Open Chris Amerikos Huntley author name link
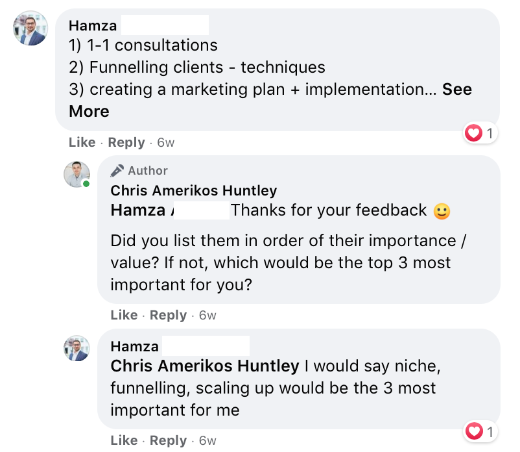This screenshot has width=520, height=452. click(193, 190)
